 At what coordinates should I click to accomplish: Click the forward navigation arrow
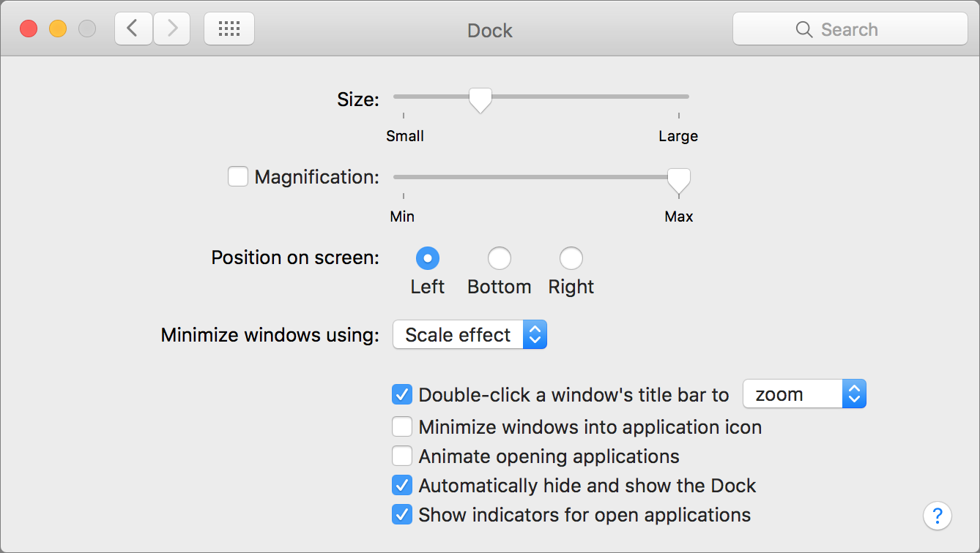[172, 29]
